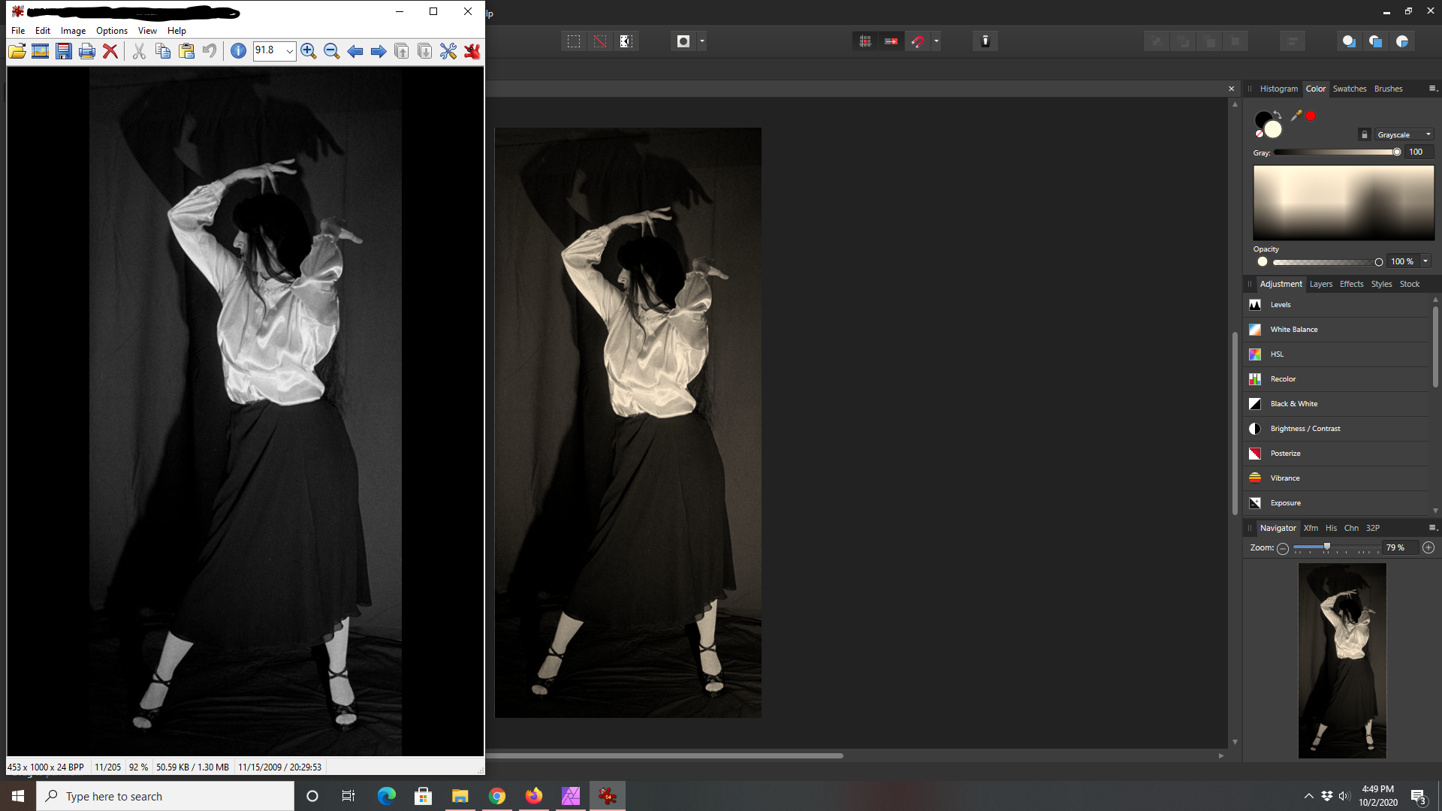Open the Grayscale color mode dropdown

(1404, 134)
